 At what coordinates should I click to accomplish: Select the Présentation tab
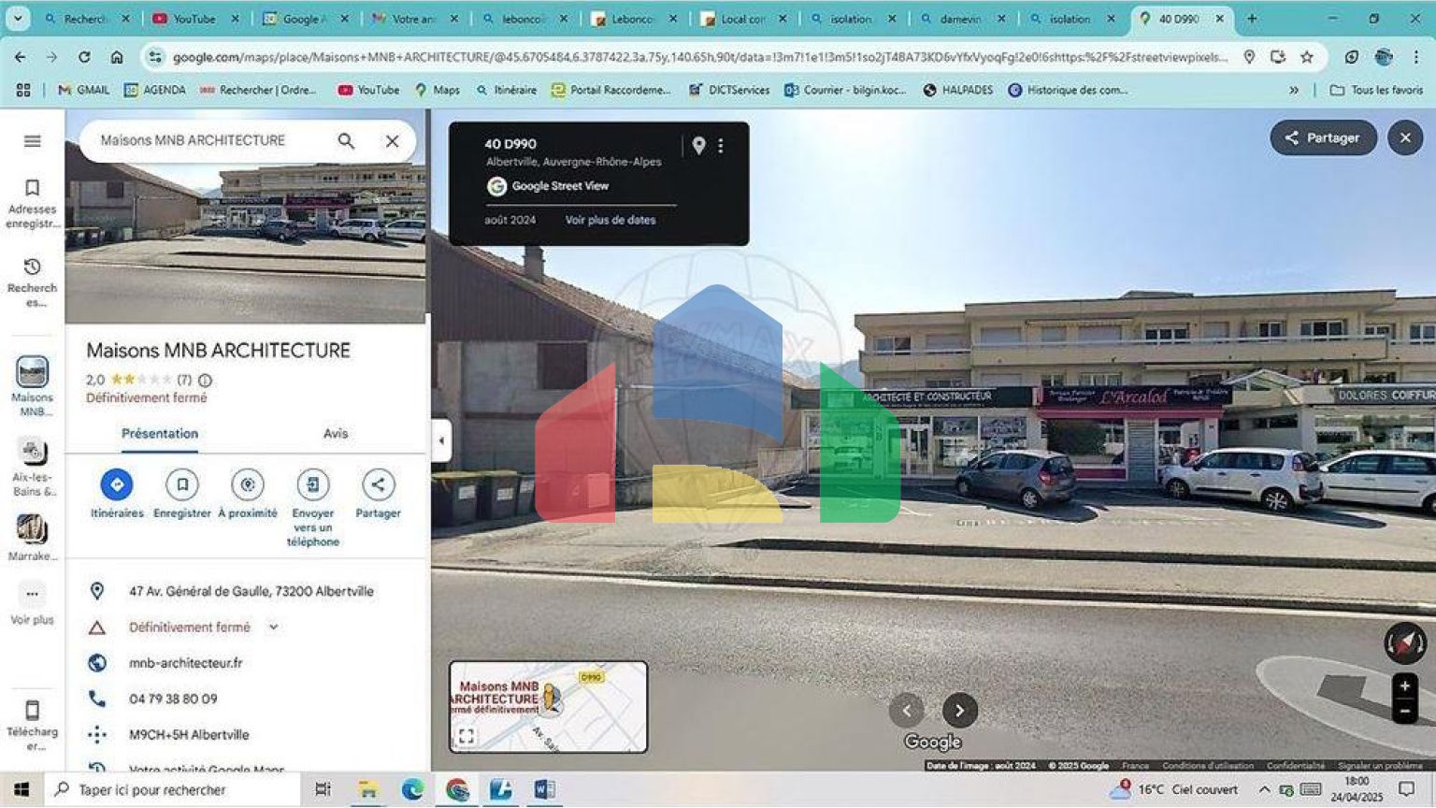(160, 434)
